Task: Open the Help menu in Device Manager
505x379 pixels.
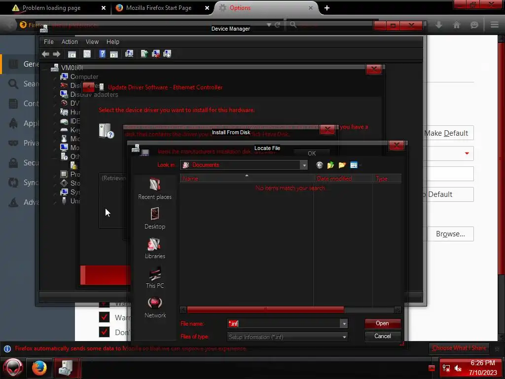Action: [113, 42]
